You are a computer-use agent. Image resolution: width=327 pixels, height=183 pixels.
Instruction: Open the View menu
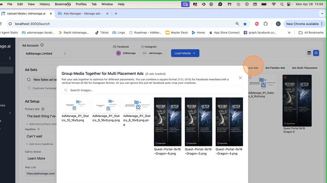coord(31,4)
